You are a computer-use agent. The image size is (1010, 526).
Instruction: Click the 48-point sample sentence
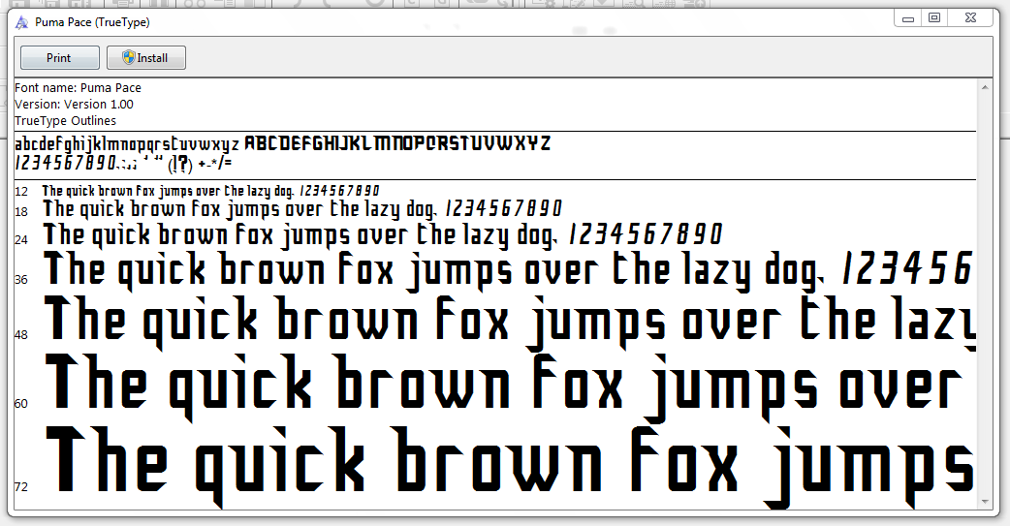510,322
